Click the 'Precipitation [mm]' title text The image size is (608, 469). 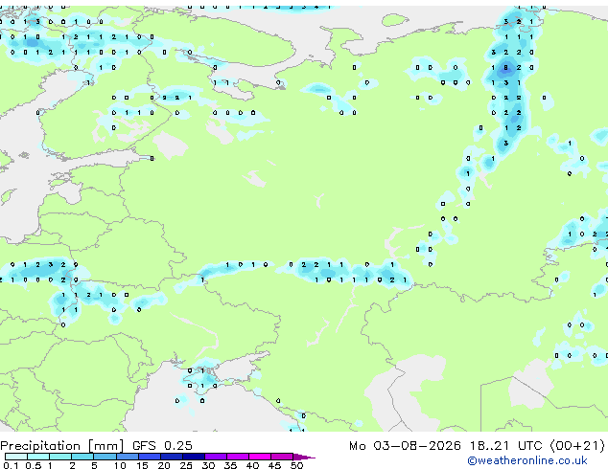click(62, 446)
